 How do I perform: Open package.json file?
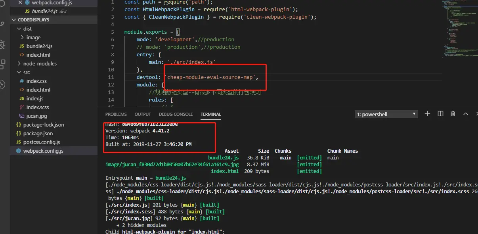point(54,133)
